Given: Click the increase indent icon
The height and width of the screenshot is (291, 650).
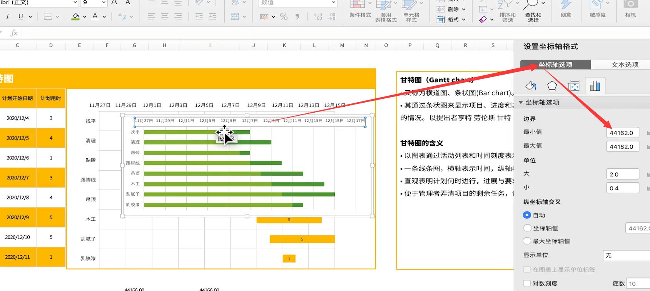Looking at the screenshot, I should (x=212, y=17).
